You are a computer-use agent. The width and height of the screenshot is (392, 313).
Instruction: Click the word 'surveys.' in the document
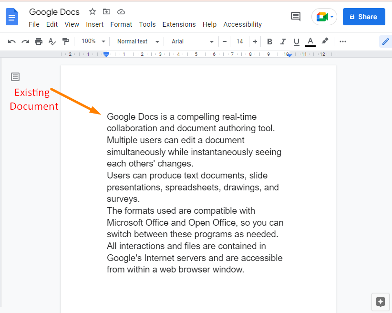(x=123, y=199)
